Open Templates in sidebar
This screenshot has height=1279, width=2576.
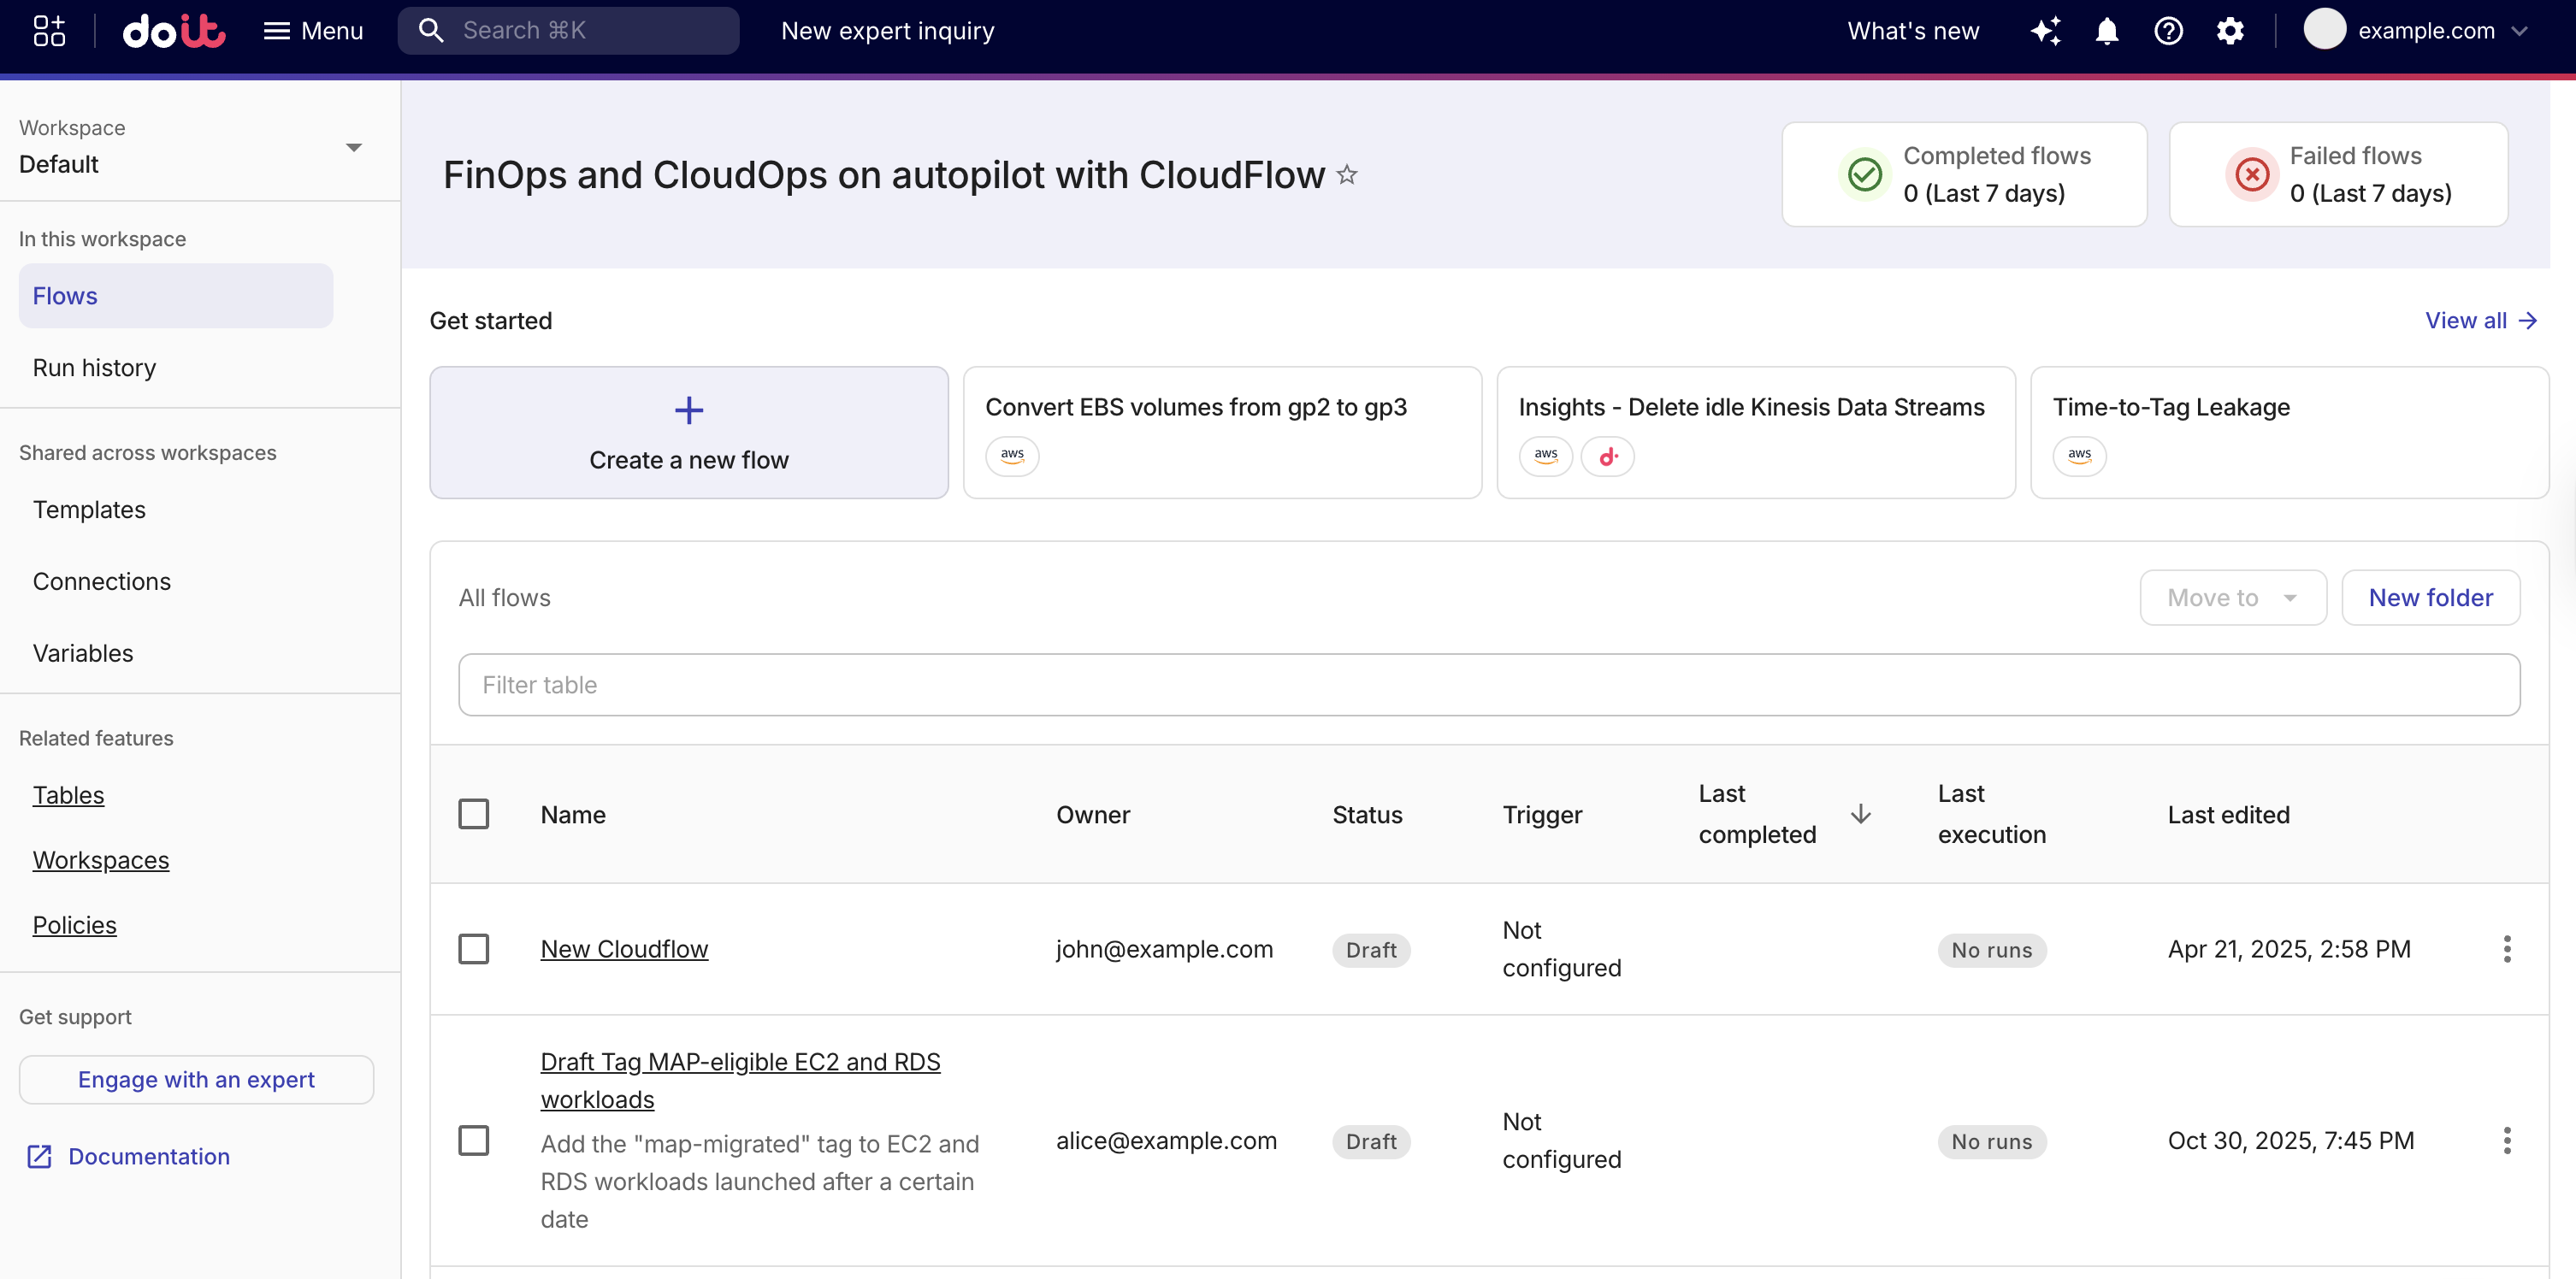point(89,510)
